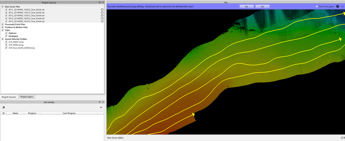Screen dimensions: 345x141
Task: Select the Project Sources tab
Action: [x=9, y=97]
